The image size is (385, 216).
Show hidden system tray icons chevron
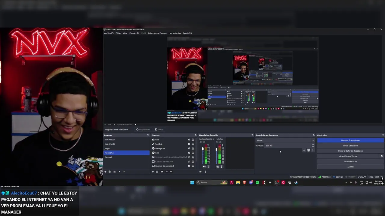(x=346, y=182)
